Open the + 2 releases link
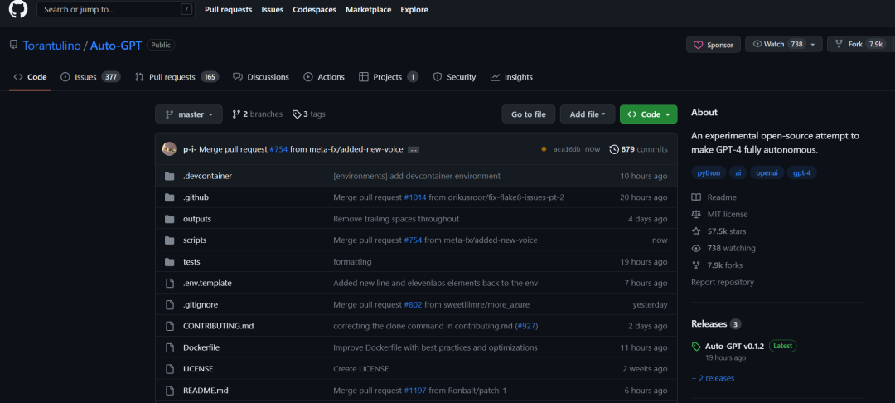895x403 pixels. tap(713, 378)
